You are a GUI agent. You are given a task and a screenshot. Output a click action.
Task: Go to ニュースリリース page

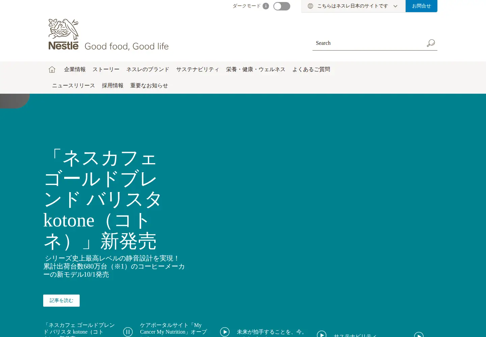(x=74, y=86)
